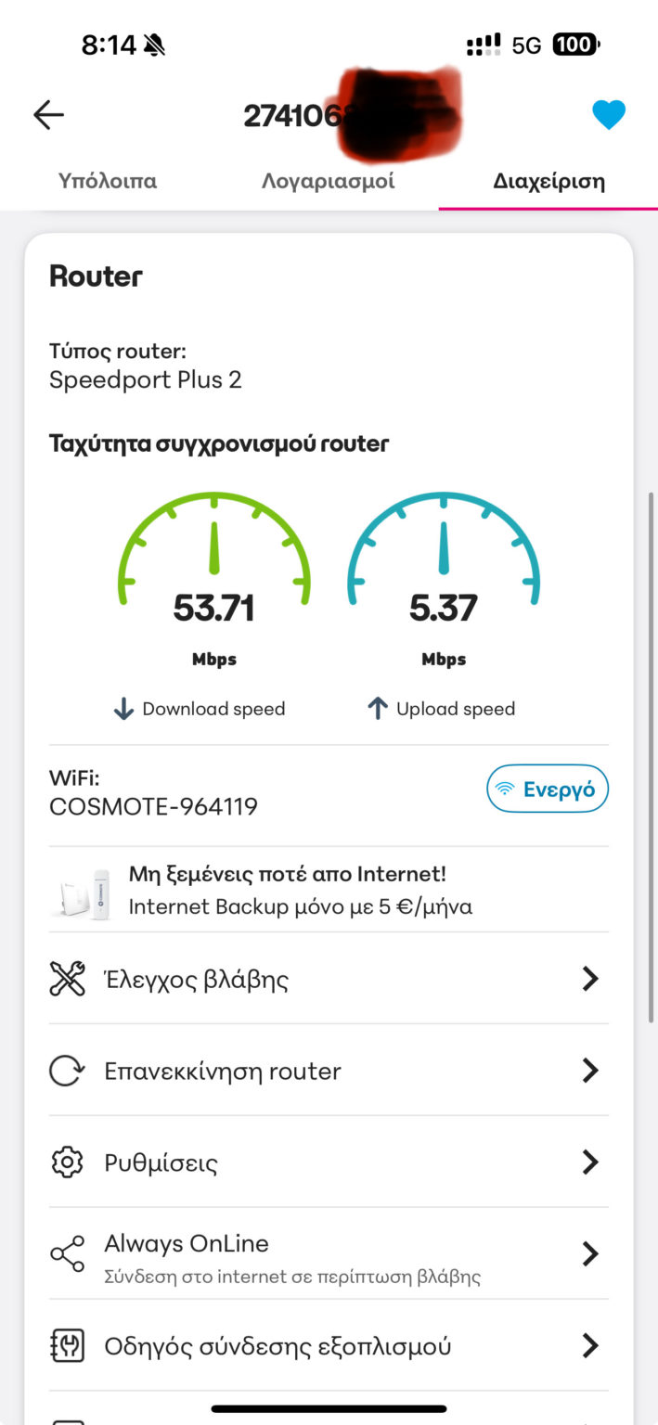Toggle the WiFi Ενεργό status button
The width and height of the screenshot is (658, 1425).
tap(548, 789)
